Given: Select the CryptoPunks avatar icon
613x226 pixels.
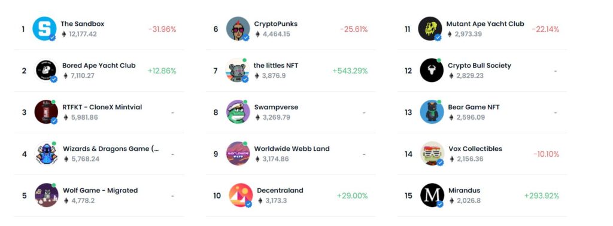Looking at the screenshot, I should coord(238,29).
